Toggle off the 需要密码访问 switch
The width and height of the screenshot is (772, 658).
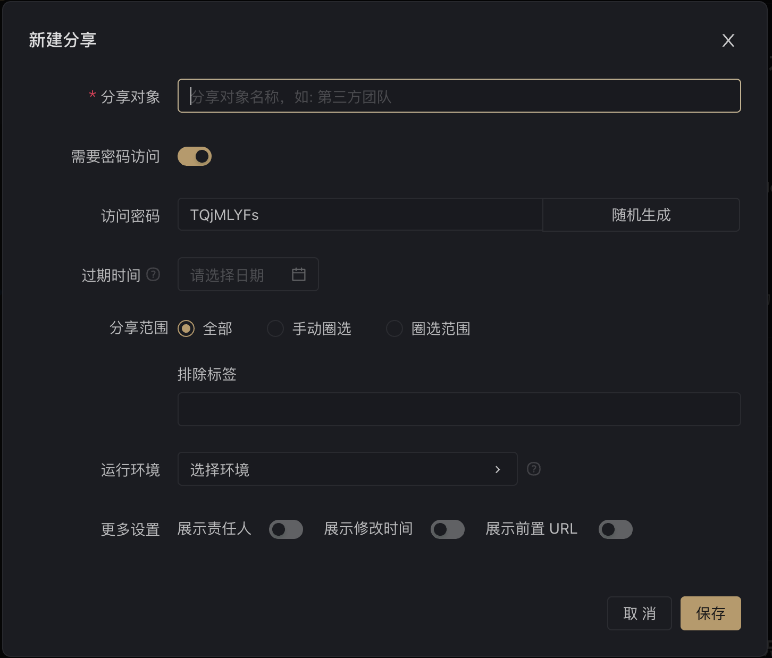click(x=195, y=156)
